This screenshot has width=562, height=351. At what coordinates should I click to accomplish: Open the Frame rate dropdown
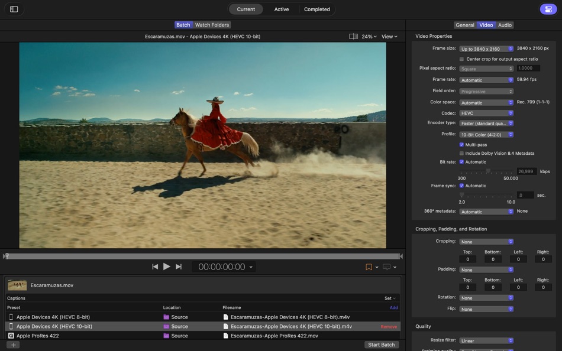[x=486, y=80]
